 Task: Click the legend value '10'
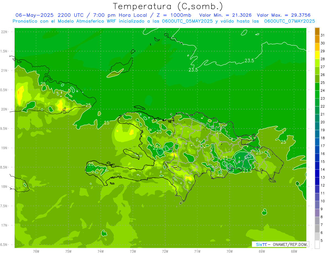tap(323, 201)
